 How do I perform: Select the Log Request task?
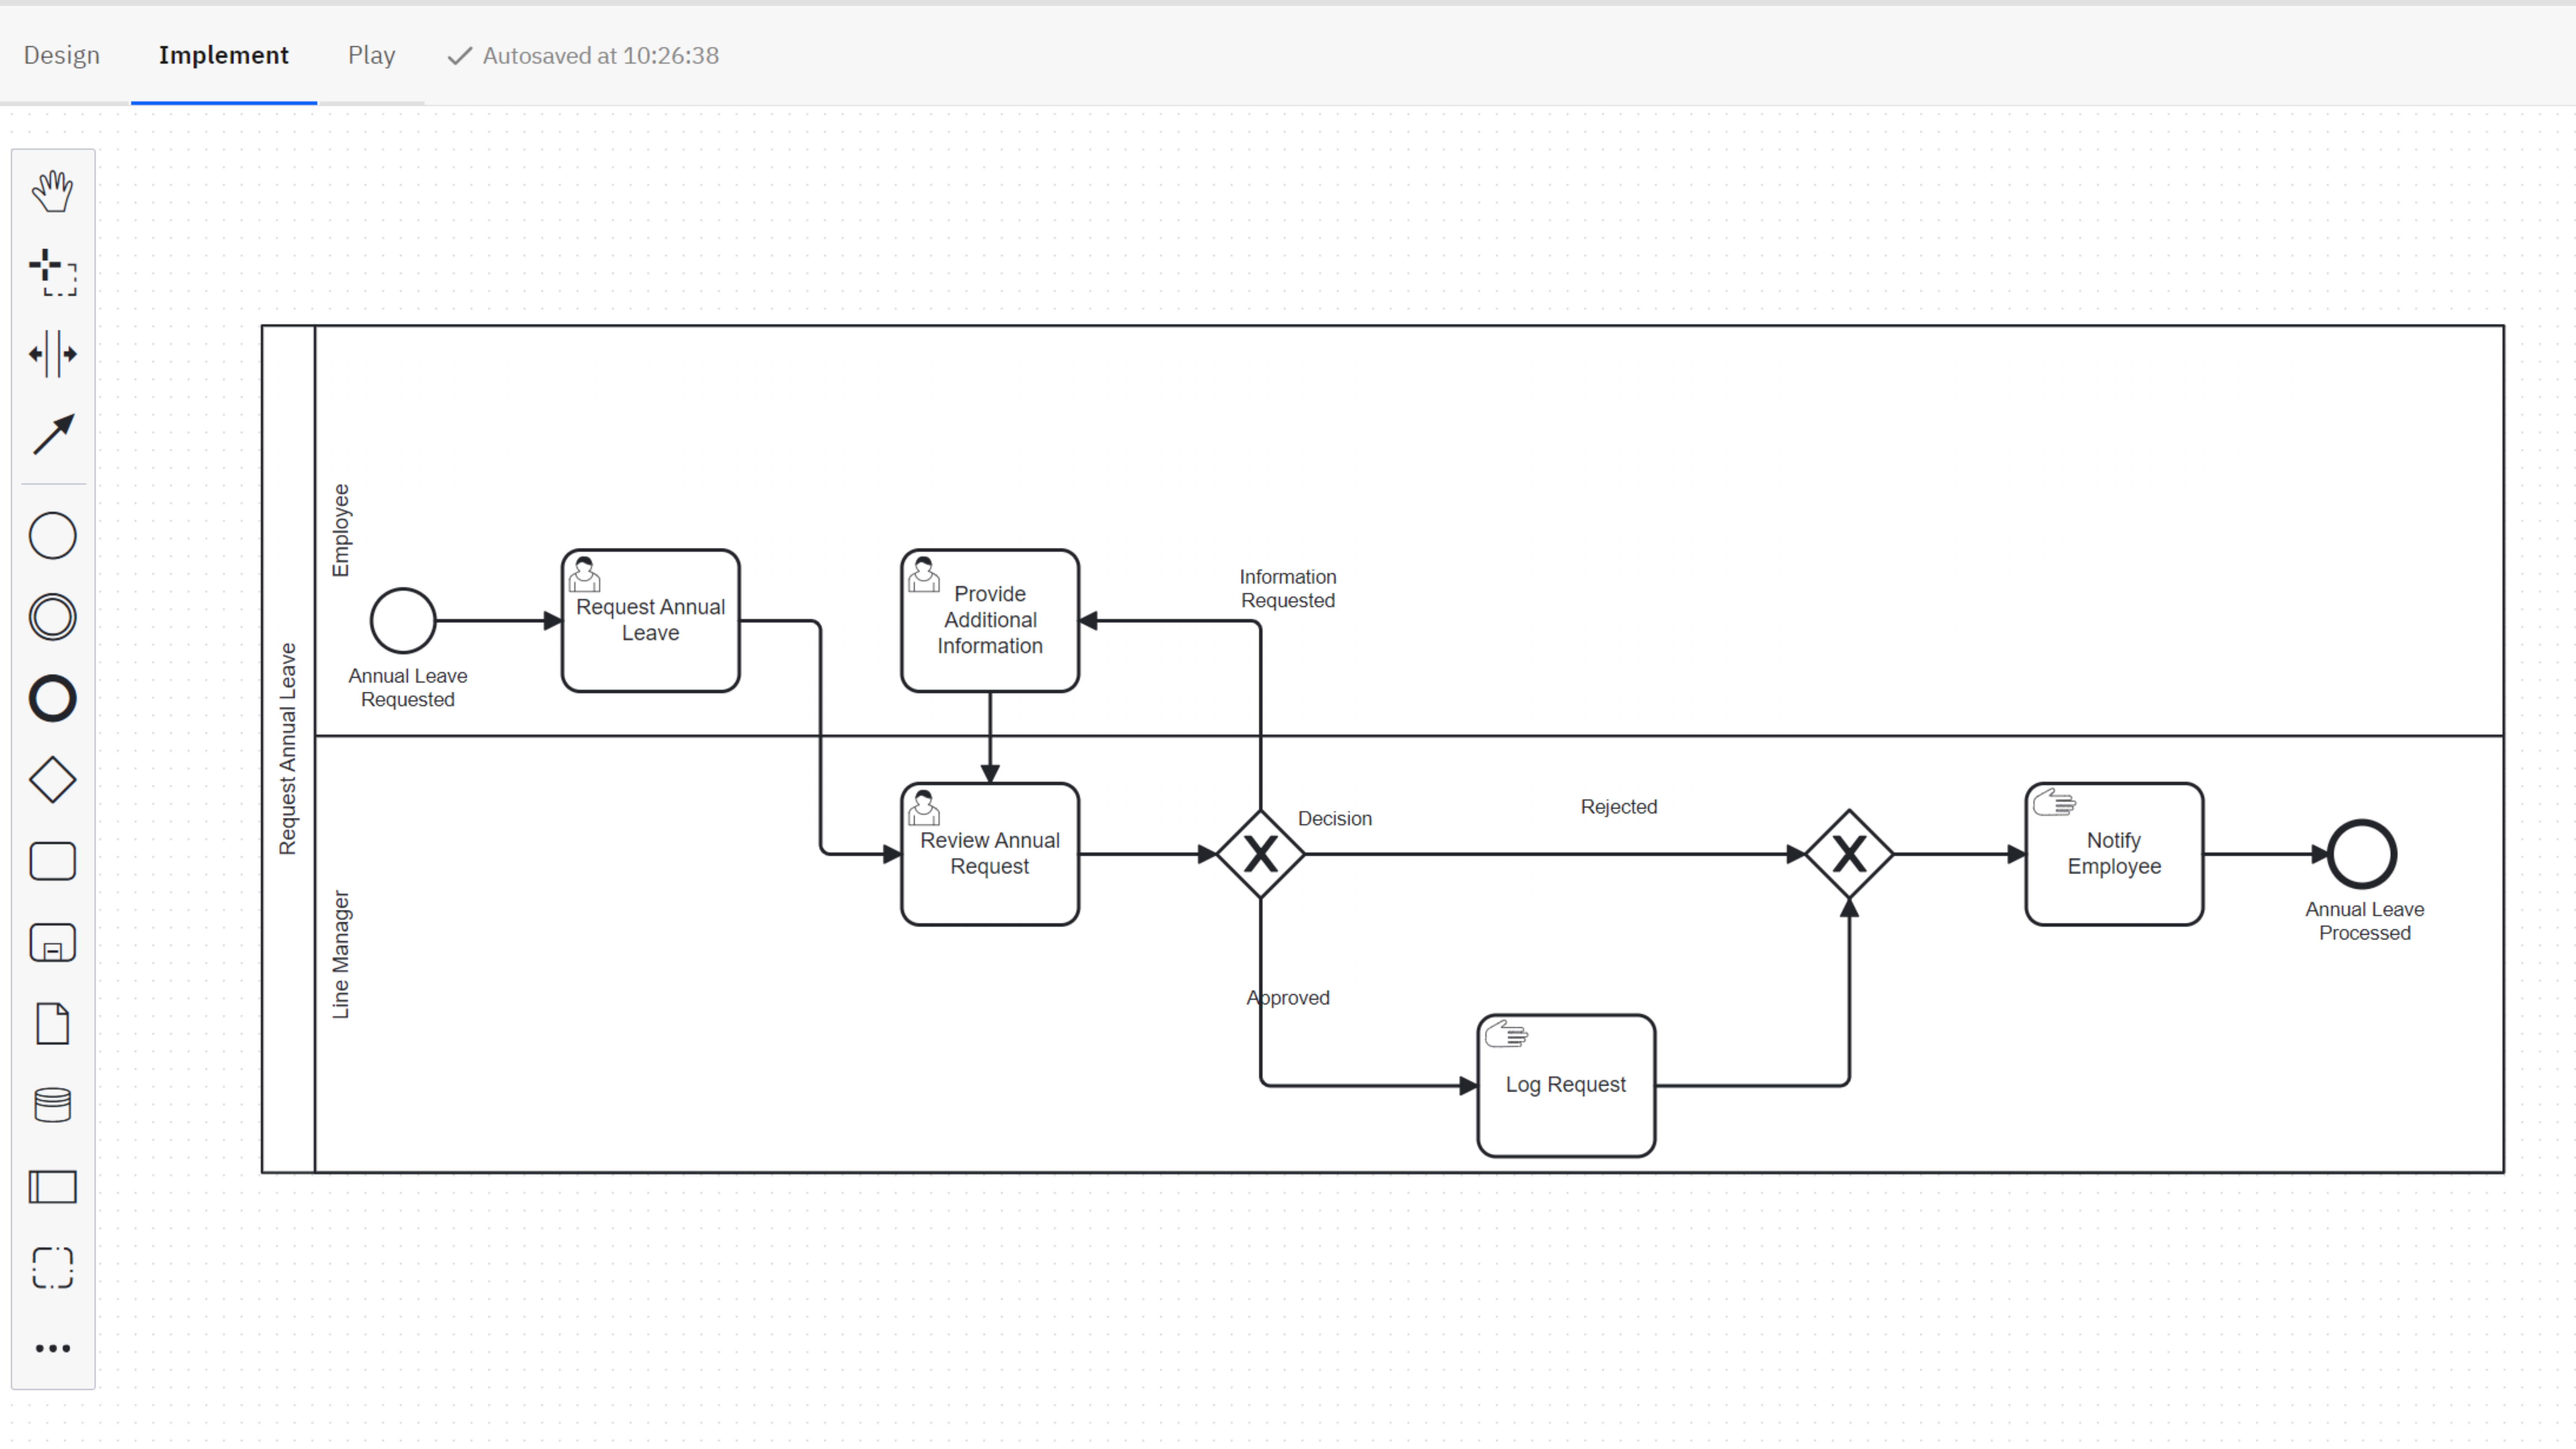click(x=1566, y=1086)
